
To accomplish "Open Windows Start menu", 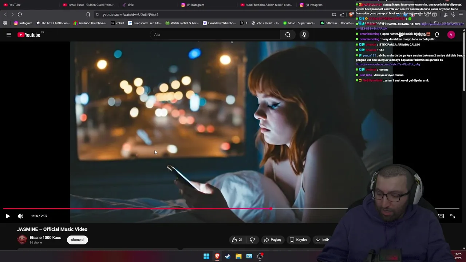I will coord(206,256).
